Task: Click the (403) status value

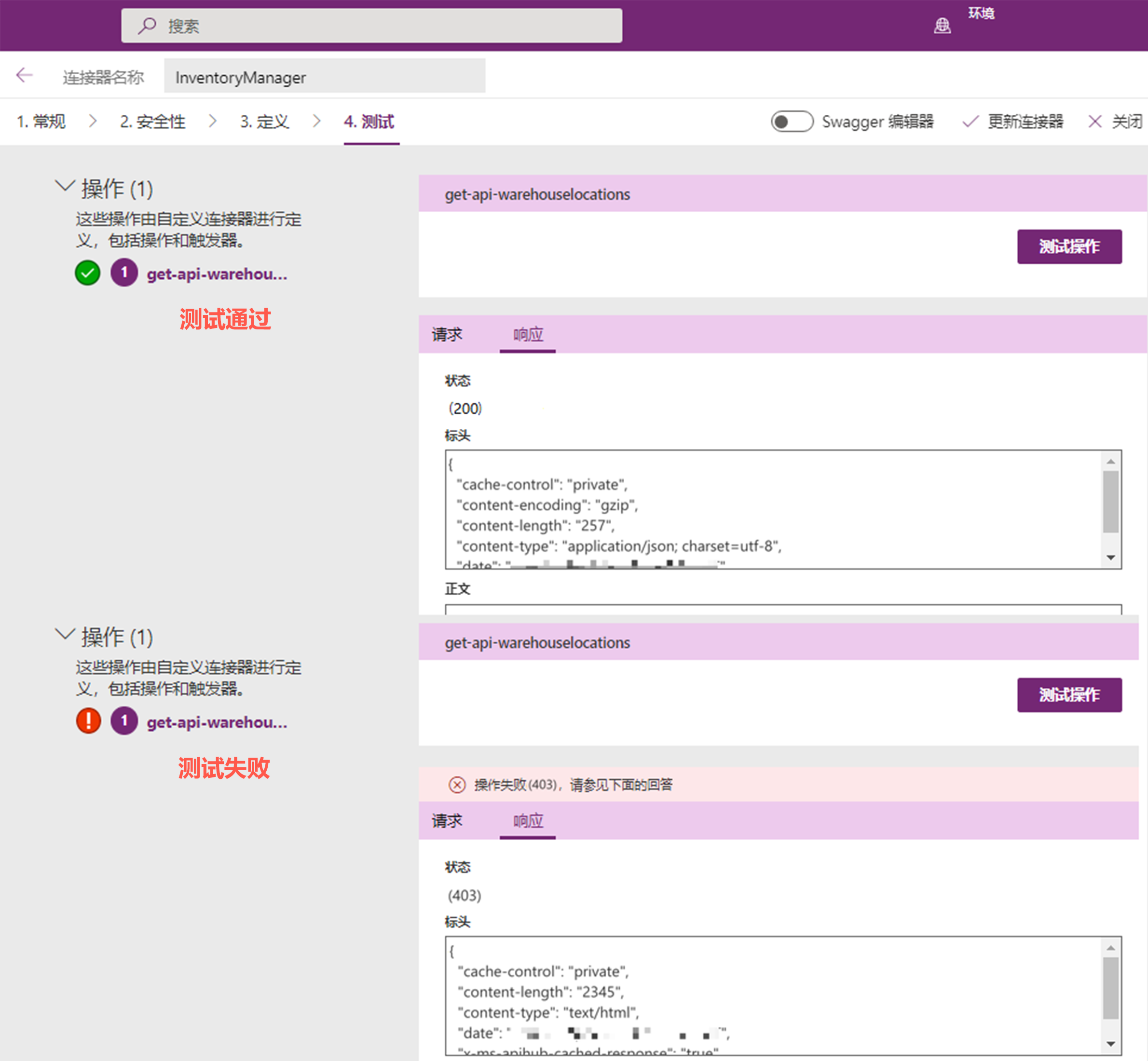Action: click(465, 896)
